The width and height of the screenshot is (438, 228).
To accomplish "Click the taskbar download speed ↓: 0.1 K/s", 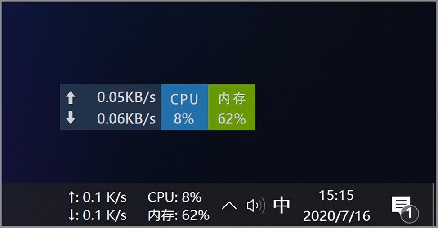I will [97, 215].
